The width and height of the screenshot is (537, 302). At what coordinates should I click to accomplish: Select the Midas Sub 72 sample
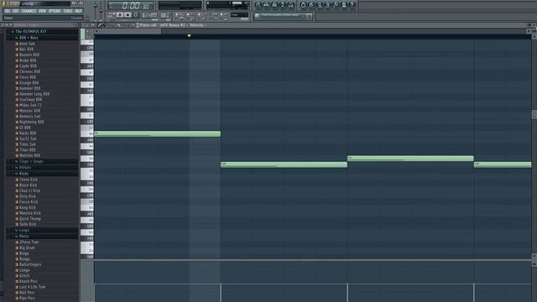pos(30,105)
